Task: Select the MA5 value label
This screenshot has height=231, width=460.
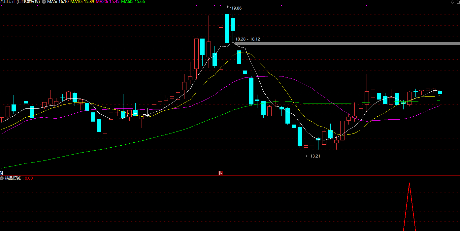Action: click(x=58, y=2)
